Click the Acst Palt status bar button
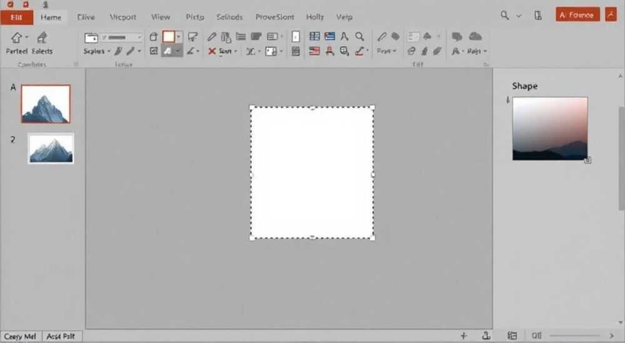625x343 pixels. (61, 336)
